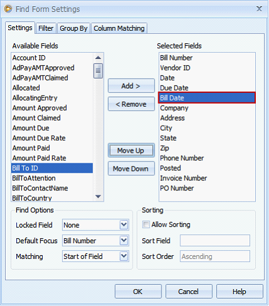The image size is (269, 306).
Task: Confirm settings with the OK button
Action: pos(138,292)
